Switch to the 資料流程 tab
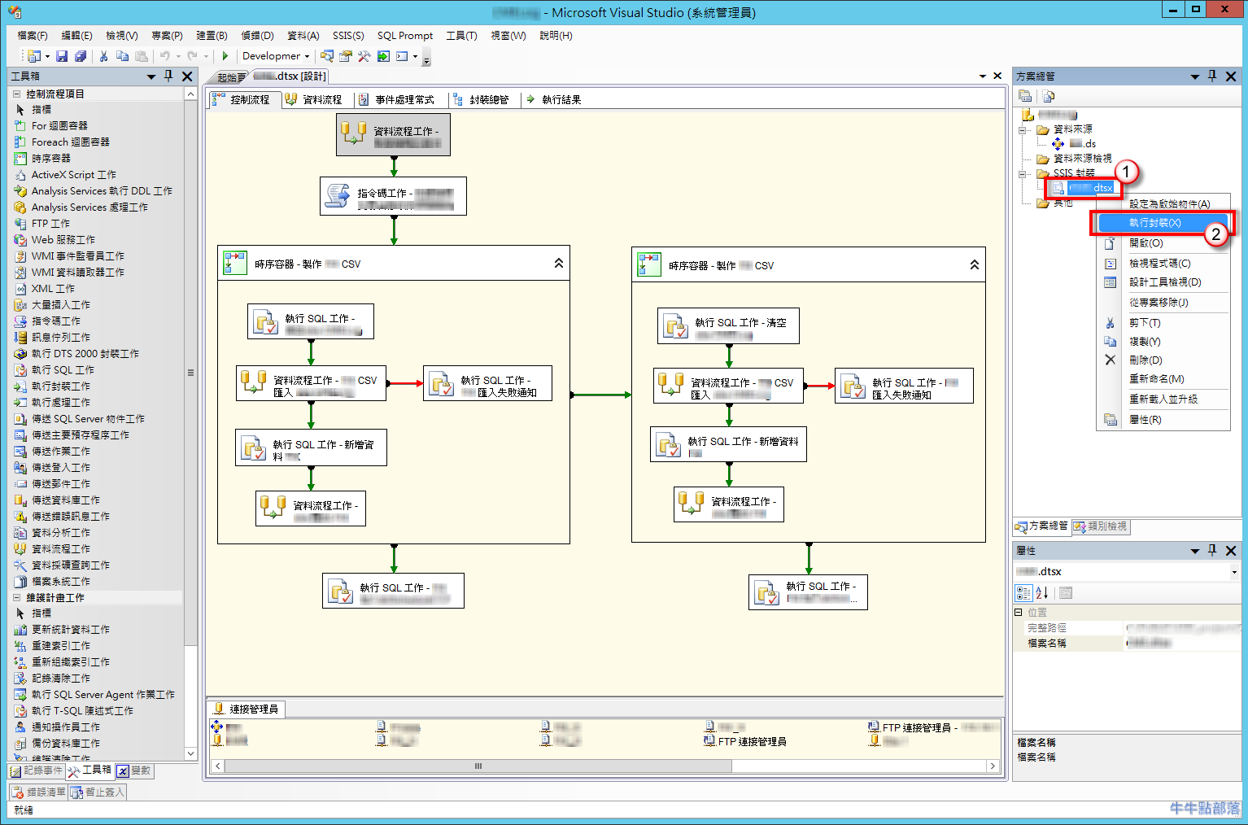Screen dimensions: 1248x825 [325, 99]
